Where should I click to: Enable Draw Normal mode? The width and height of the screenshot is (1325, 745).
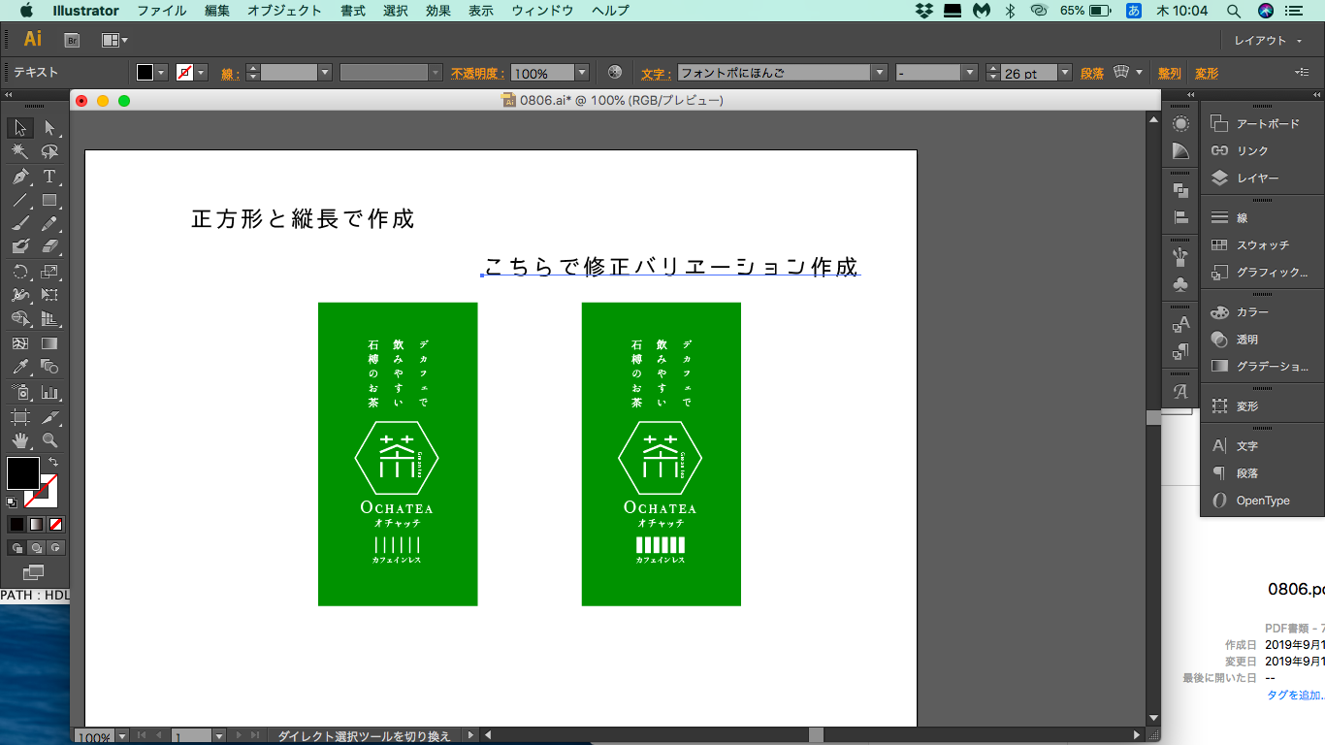[x=16, y=548]
